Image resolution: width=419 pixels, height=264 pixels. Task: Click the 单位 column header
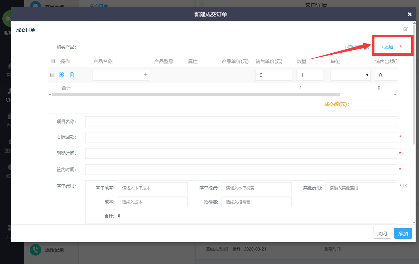click(x=335, y=61)
